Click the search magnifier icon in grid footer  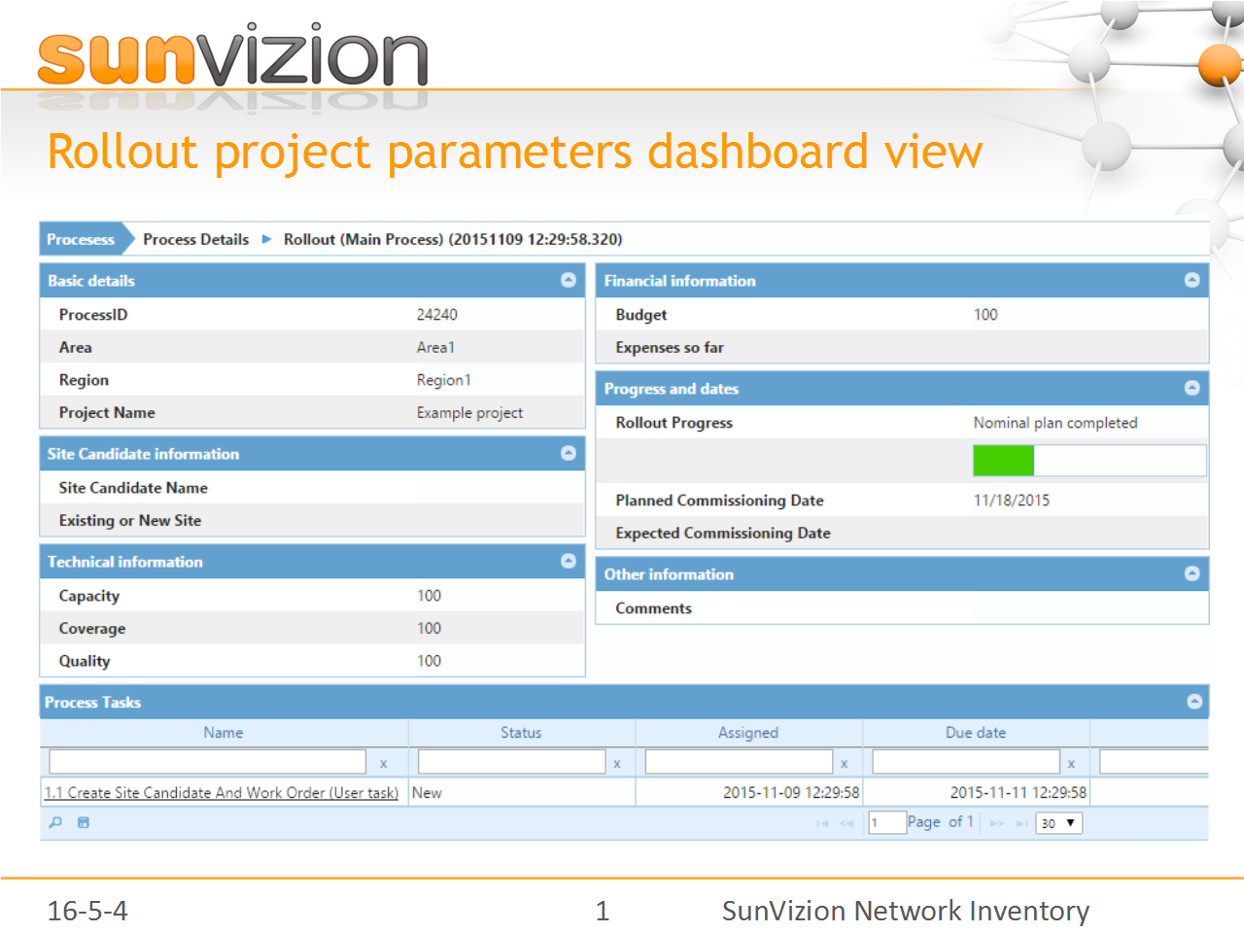point(55,822)
